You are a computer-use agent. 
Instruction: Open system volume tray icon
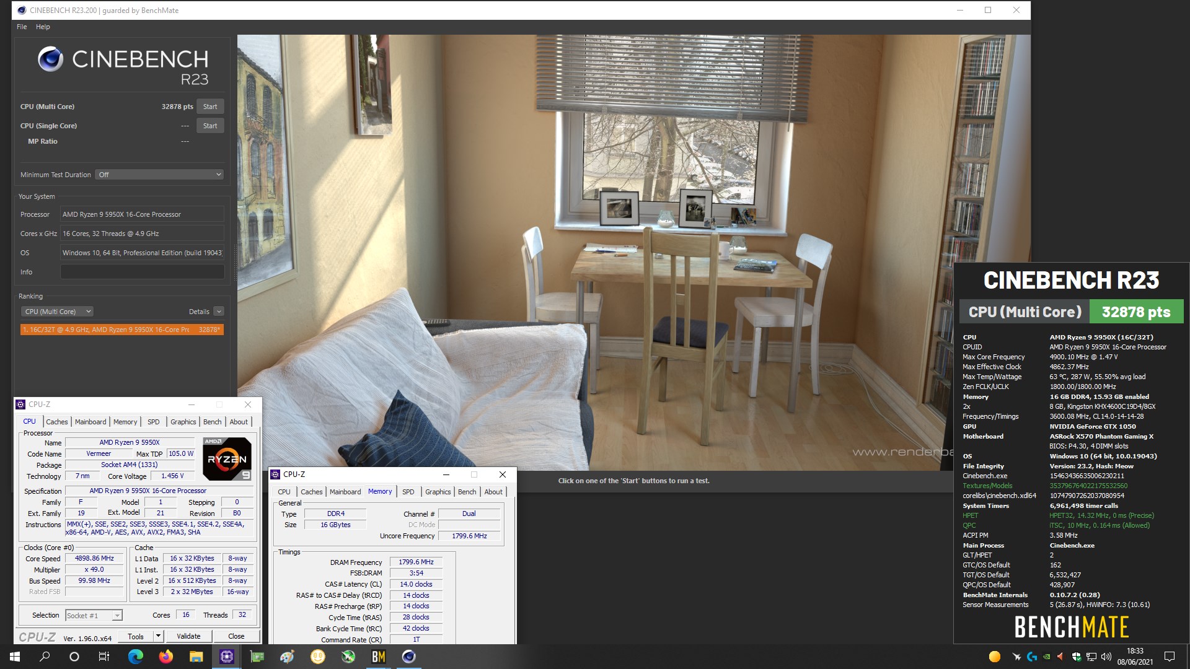[1106, 657]
